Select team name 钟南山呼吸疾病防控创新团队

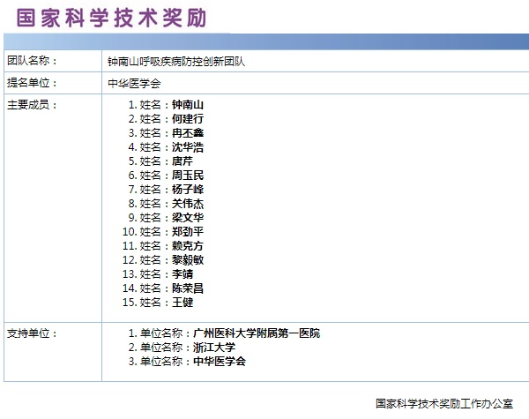176,62
